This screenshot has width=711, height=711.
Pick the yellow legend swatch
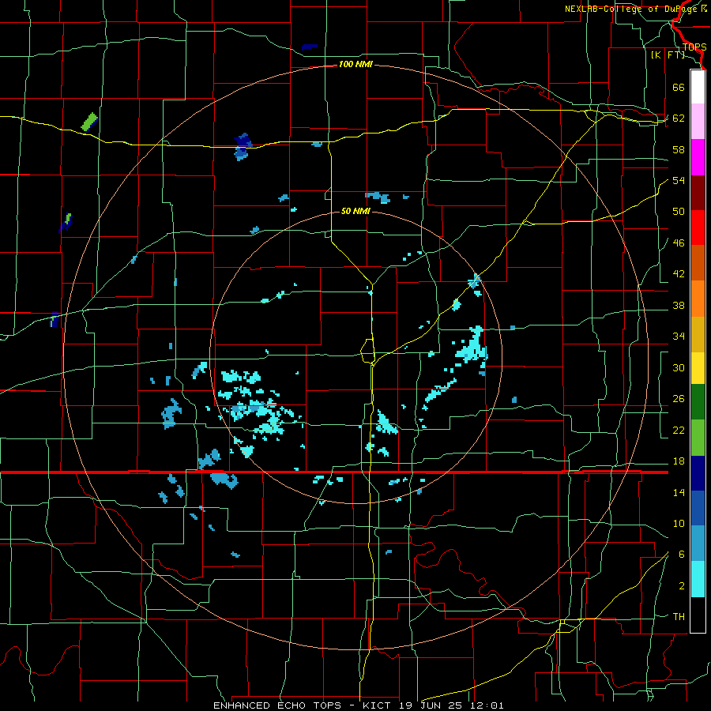point(698,368)
